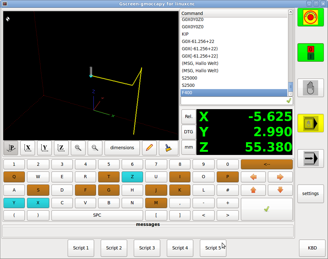The image size is (328, 259).
Task: Toggle the KBD on-screen keyboard
Action: (x=312, y=248)
